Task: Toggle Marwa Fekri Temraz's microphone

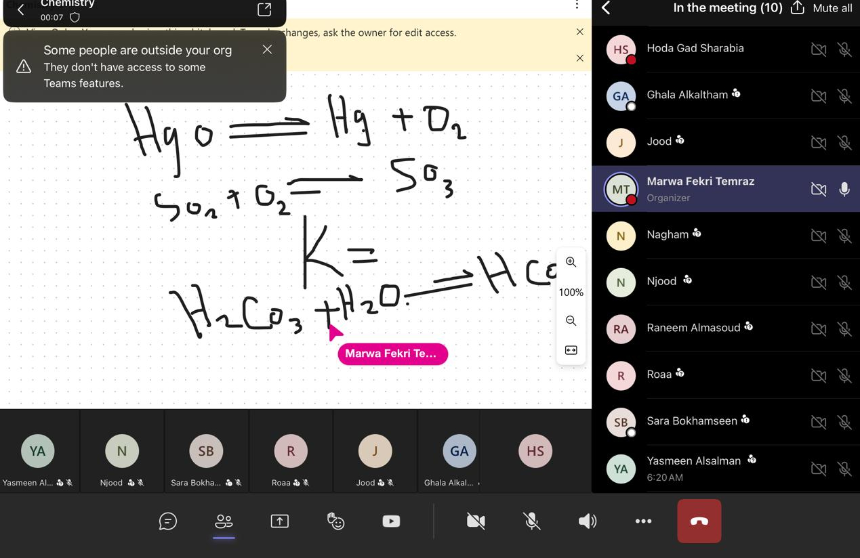Action: 844,190
